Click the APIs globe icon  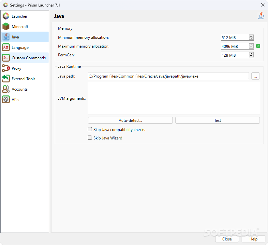[6, 99]
